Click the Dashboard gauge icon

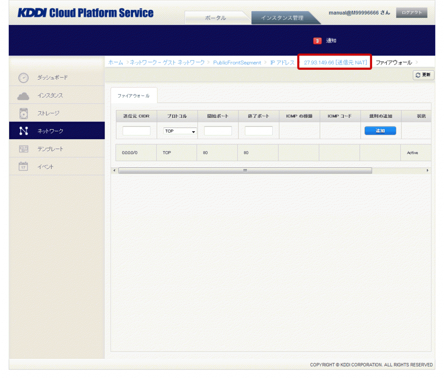tap(23, 78)
